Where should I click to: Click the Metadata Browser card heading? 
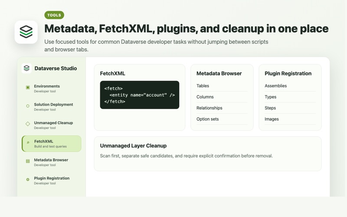coord(219,73)
